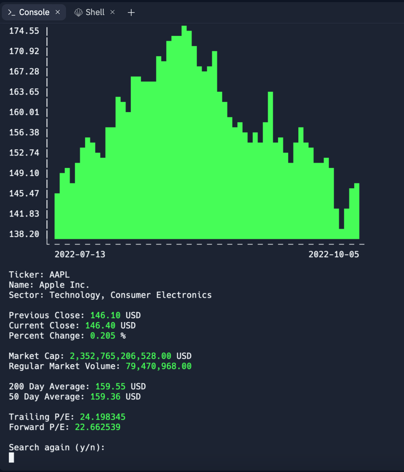Select the Current Close value 146.40
The width and height of the screenshot is (404, 472).
pyautogui.click(x=100, y=325)
